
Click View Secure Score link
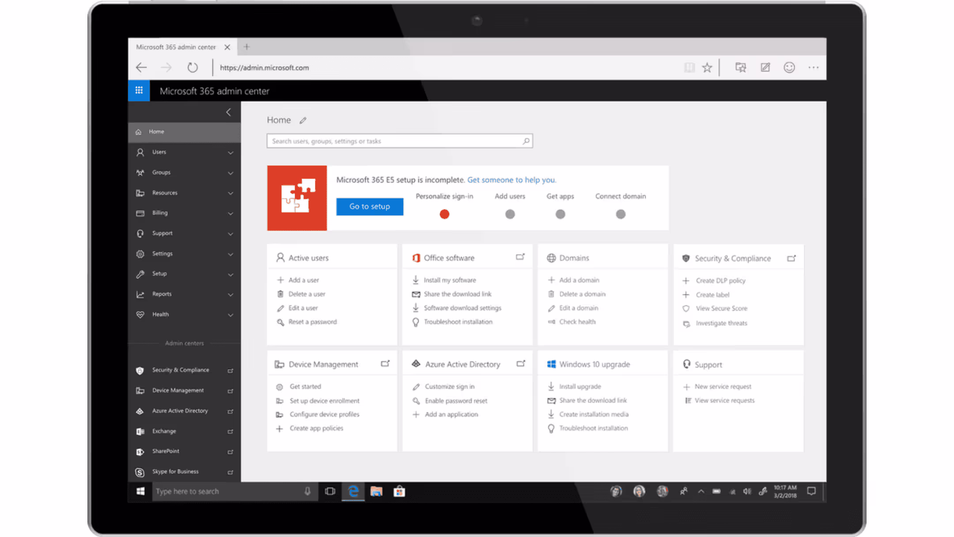point(721,308)
